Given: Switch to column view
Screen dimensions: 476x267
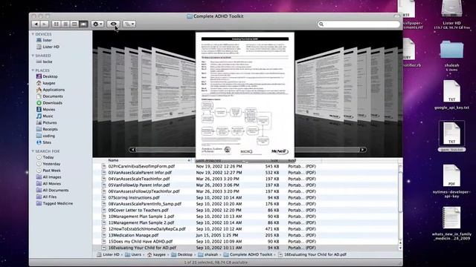Looking at the screenshot, I should (x=74, y=24).
